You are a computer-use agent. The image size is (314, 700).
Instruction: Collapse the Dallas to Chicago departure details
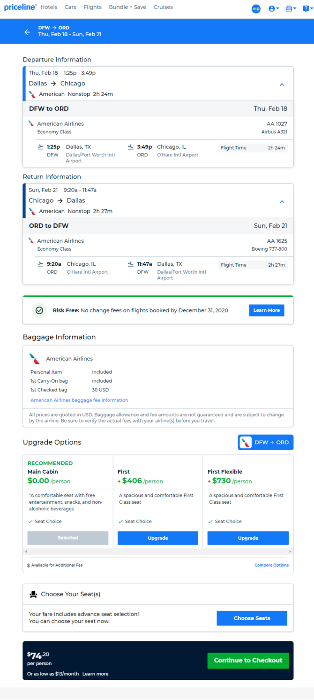282,85
